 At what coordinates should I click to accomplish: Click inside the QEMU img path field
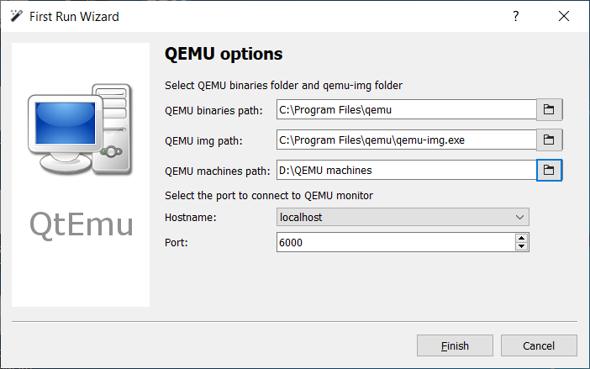405,140
